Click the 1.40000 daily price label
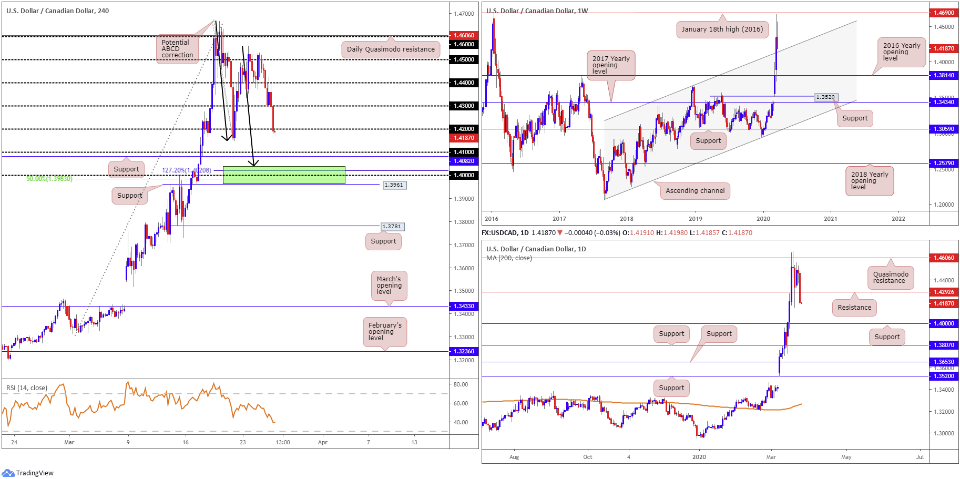 944,324
